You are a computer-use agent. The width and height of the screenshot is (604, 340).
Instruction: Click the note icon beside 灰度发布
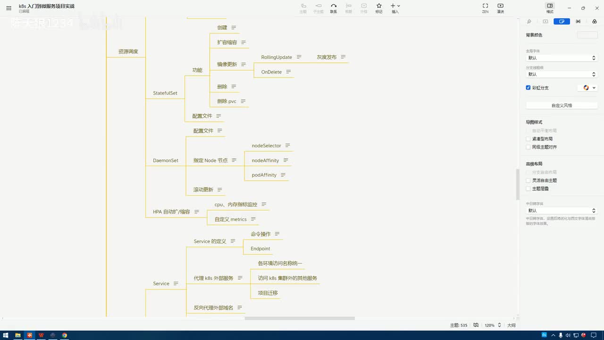[343, 57]
